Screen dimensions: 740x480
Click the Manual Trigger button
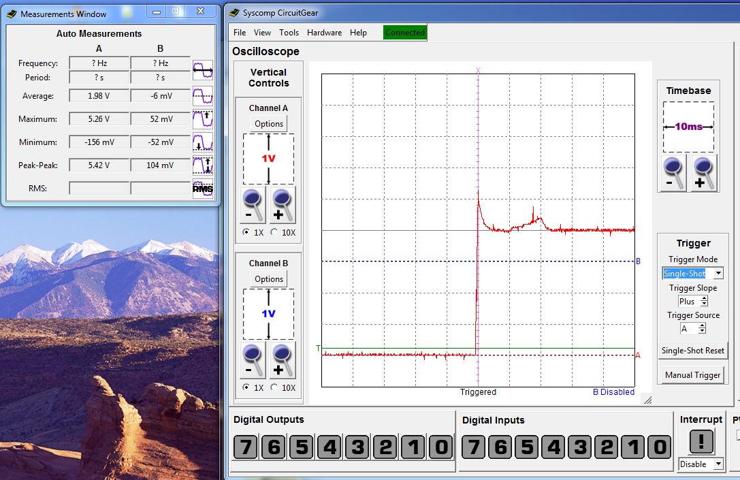pos(692,375)
